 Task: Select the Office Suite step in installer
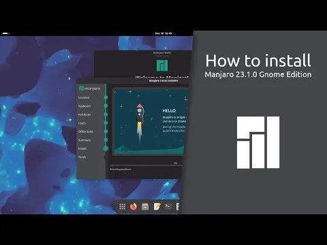(86, 131)
